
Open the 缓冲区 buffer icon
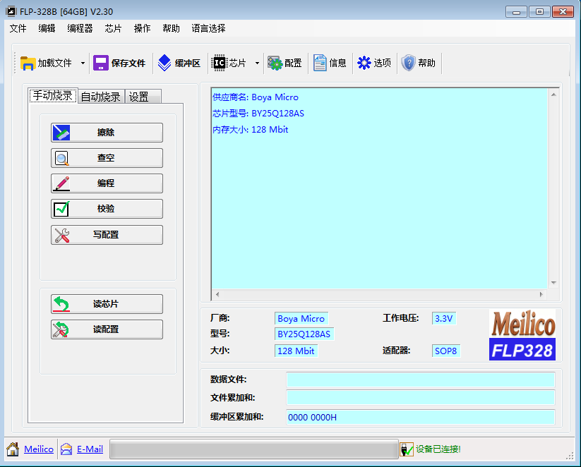point(164,63)
